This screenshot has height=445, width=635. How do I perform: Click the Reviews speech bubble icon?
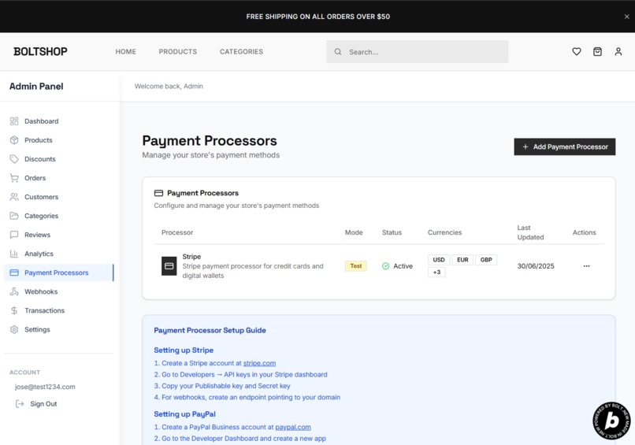[14, 235]
